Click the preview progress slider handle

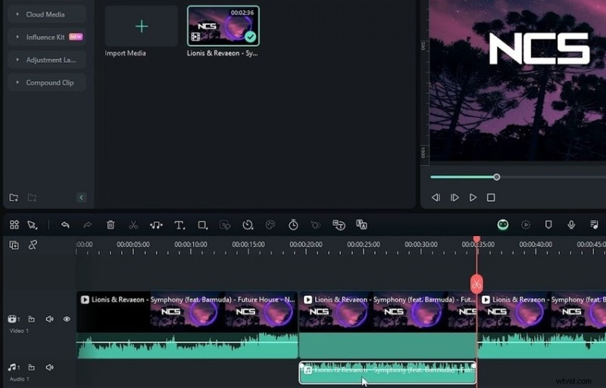[x=497, y=177]
